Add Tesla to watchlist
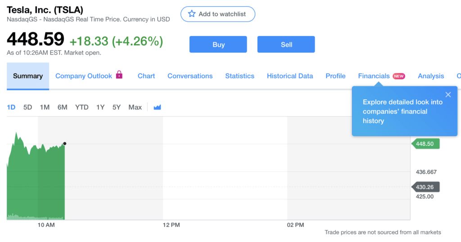Screen dimensions: 461x242 pyautogui.click(x=218, y=14)
